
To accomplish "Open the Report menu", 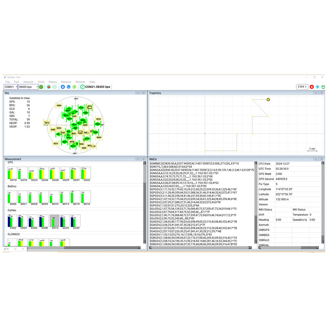I will point(53,82).
